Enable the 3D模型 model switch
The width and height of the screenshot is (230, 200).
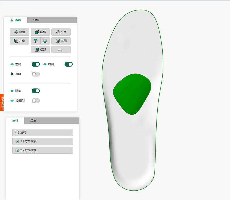(36, 101)
